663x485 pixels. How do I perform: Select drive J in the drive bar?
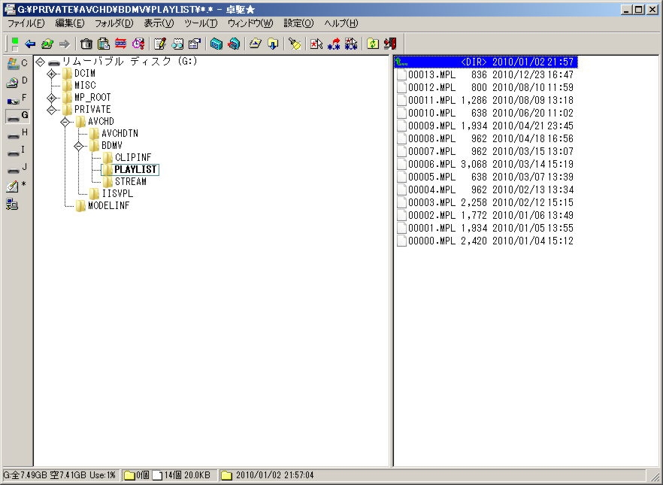point(17,168)
